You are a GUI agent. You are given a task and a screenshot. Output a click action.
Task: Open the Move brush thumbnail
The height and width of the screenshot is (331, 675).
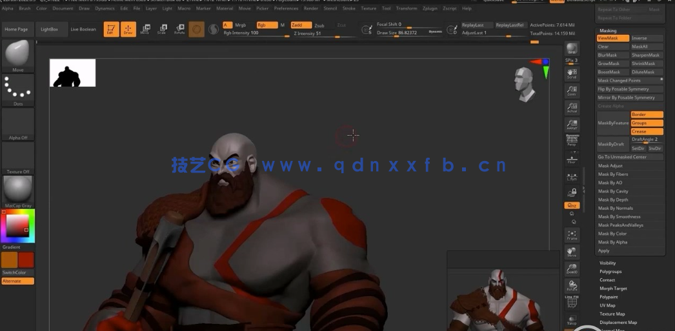[17, 56]
